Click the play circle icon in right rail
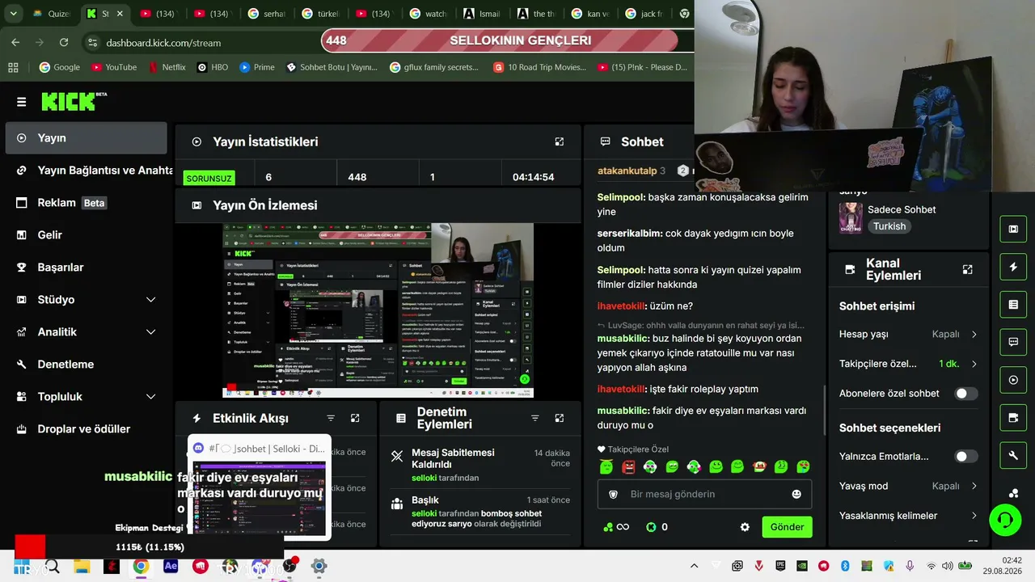Screen dimensions: 1035x582 click(1013, 380)
